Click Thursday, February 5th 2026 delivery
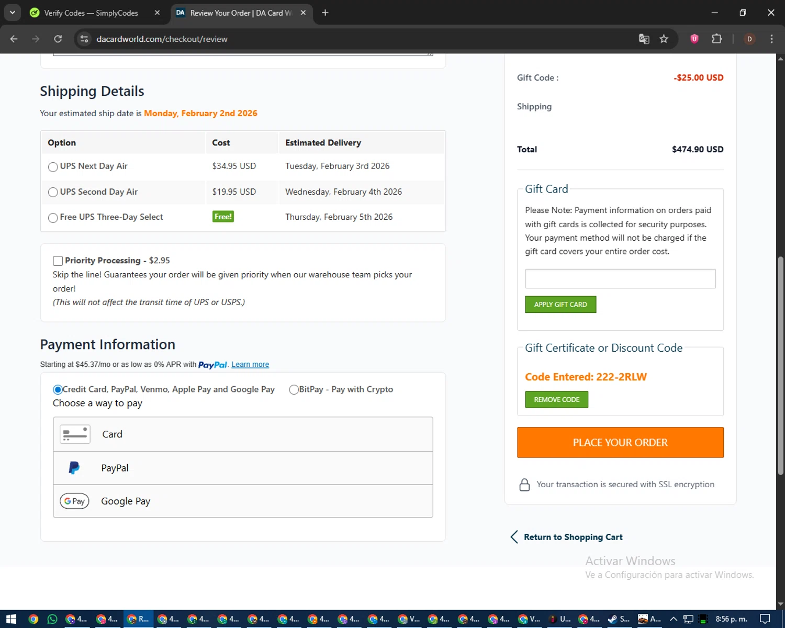This screenshot has height=628, width=785. (339, 217)
